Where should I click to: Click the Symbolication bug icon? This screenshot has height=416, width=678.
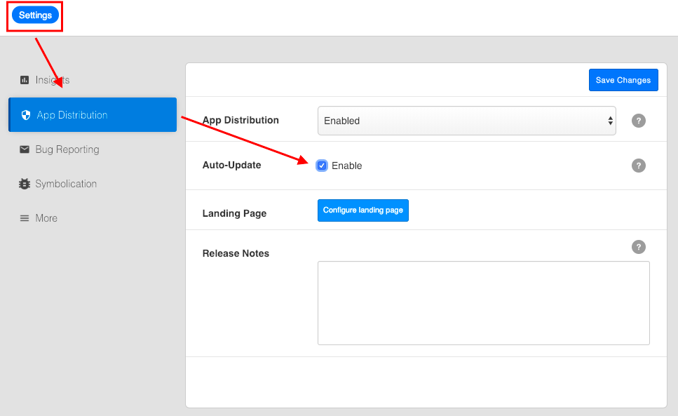point(25,183)
